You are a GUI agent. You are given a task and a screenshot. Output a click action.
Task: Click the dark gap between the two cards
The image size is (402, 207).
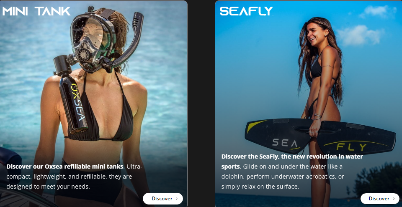(201, 103)
